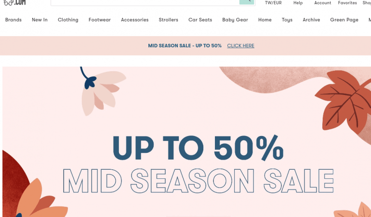Click the teal search button icon

[247, 2]
